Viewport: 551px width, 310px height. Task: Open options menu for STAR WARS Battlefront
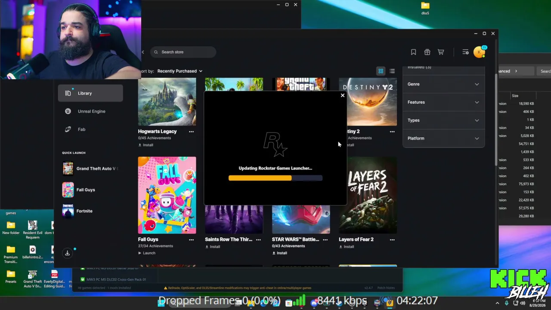click(325, 239)
